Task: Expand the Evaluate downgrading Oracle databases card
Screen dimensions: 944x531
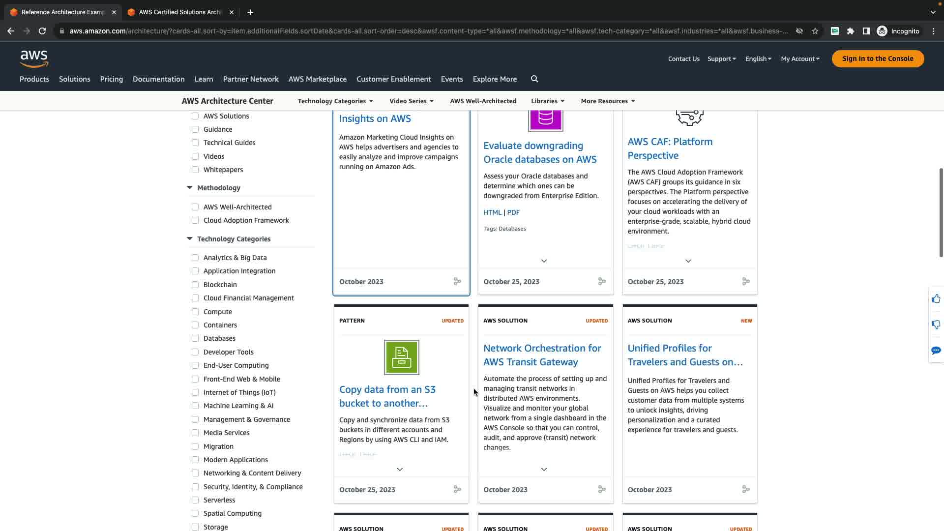Action: [x=544, y=261]
